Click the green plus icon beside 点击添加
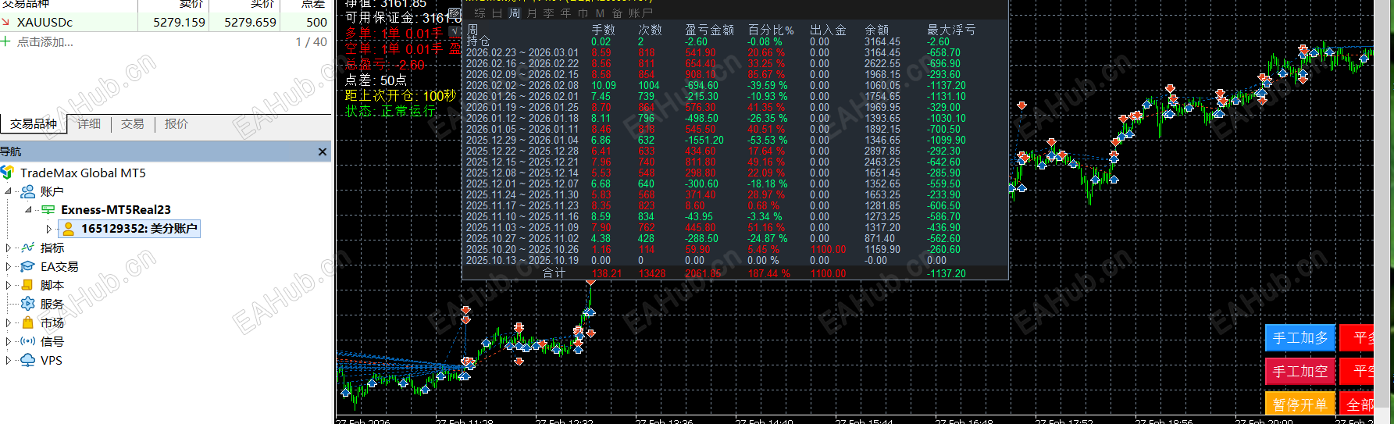 [5, 41]
